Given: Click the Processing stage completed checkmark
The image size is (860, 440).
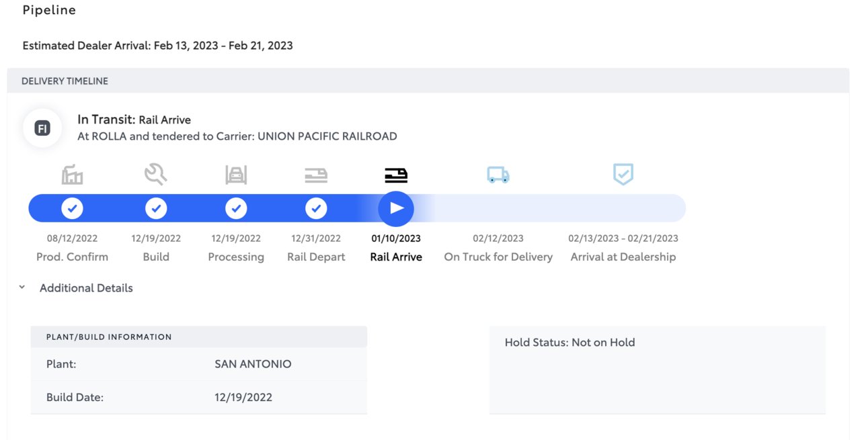Looking at the screenshot, I should [x=236, y=208].
